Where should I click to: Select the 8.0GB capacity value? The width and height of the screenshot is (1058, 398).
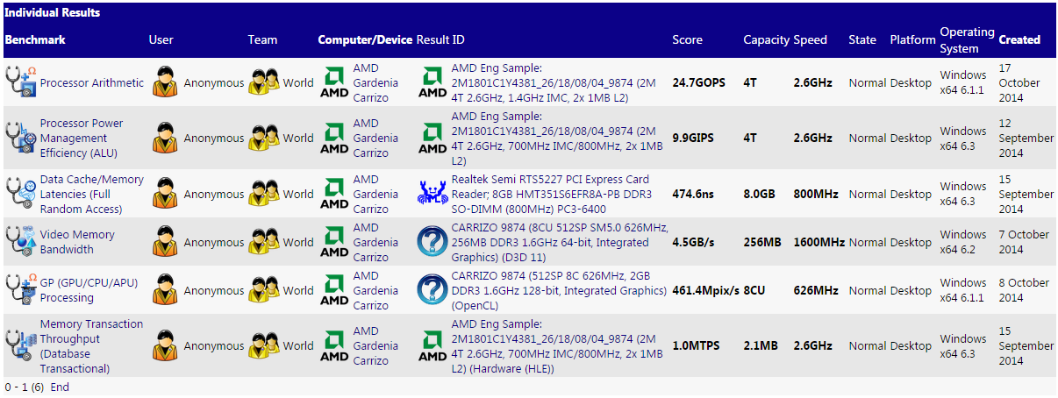click(x=760, y=194)
